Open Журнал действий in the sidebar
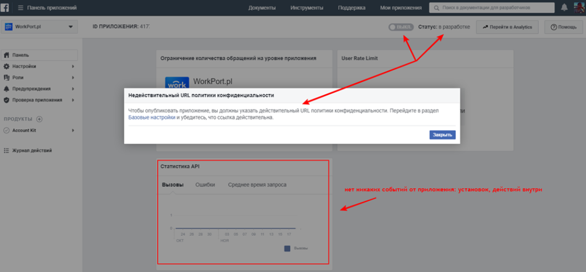The image size is (586, 272). (32, 150)
